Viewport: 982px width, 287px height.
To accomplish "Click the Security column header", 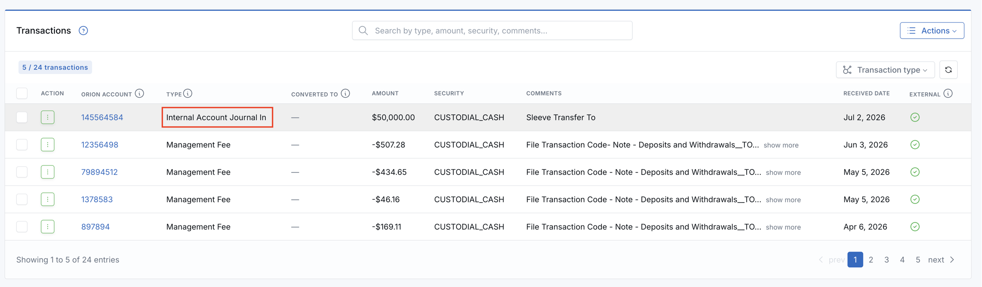I will point(449,93).
